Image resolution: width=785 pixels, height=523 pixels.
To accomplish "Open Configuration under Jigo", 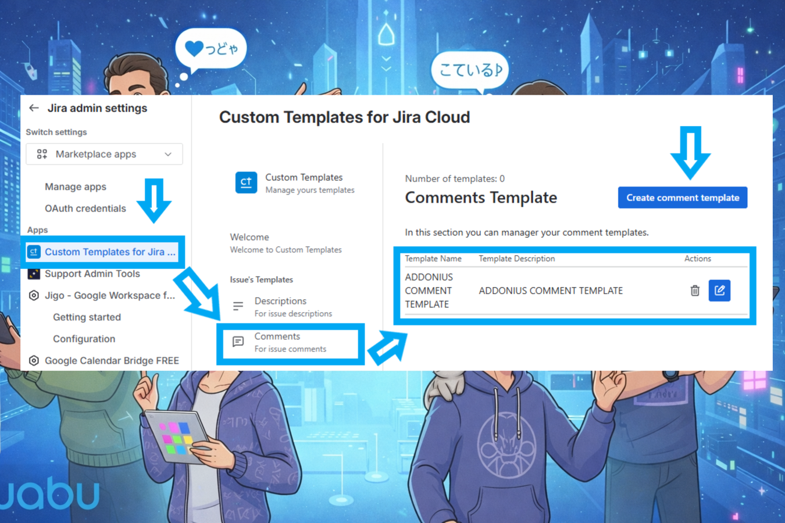I will pos(84,339).
